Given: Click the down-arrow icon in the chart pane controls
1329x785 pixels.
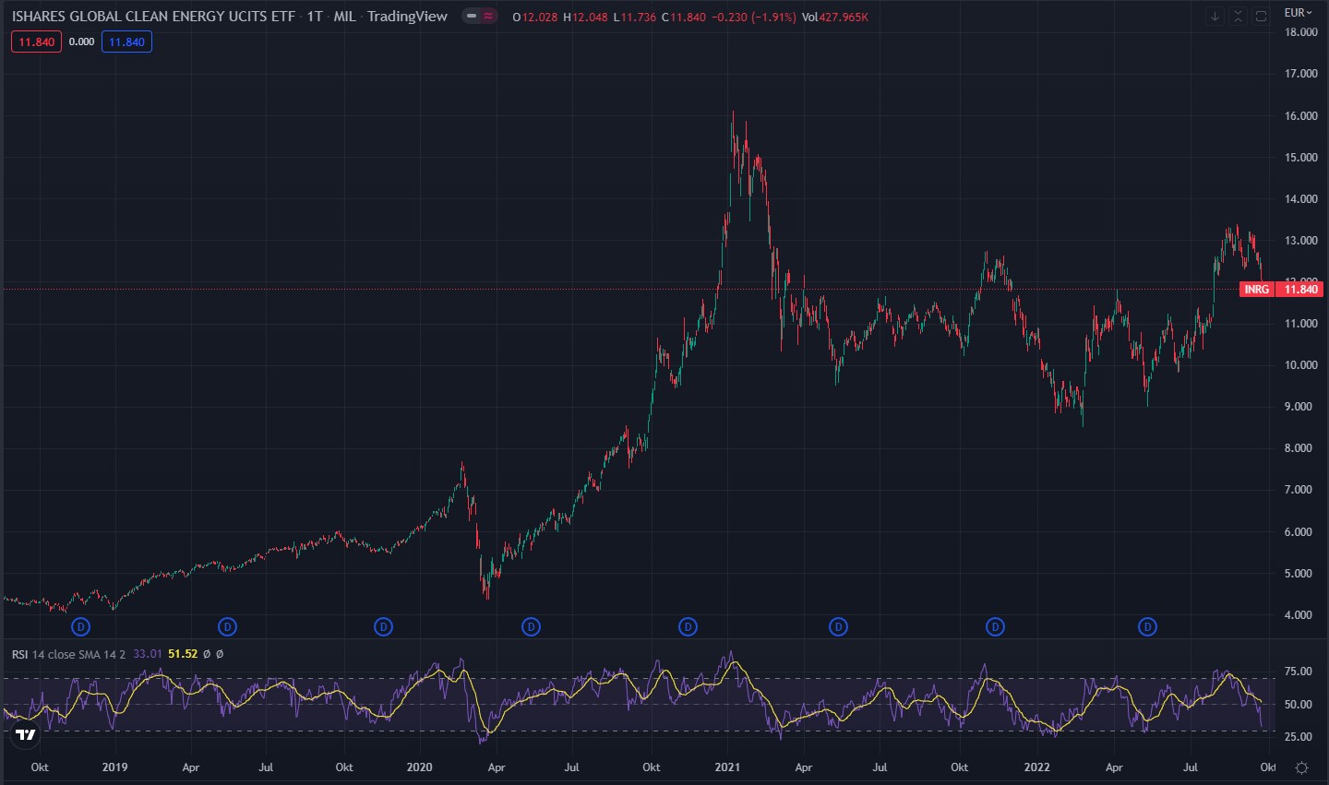Looking at the screenshot, I should point(1215,17).
